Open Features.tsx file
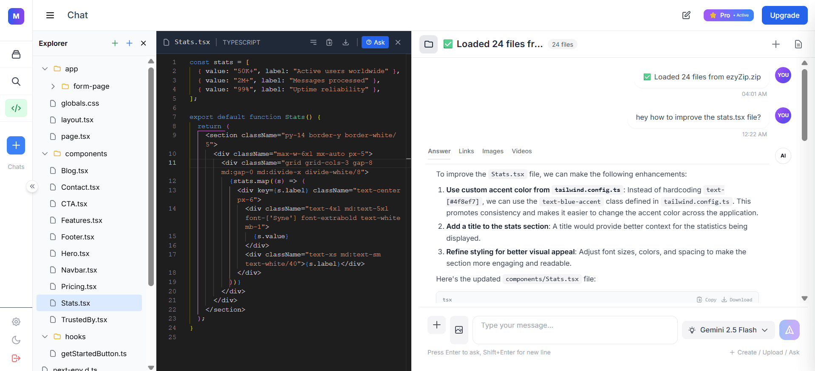The image size is (815, 371). pos(89,220)
